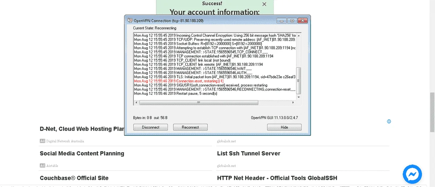The image size is (435, 187).
Task: Open the Facebook Messenger chat bubble
Action: (x=412, y=174)
